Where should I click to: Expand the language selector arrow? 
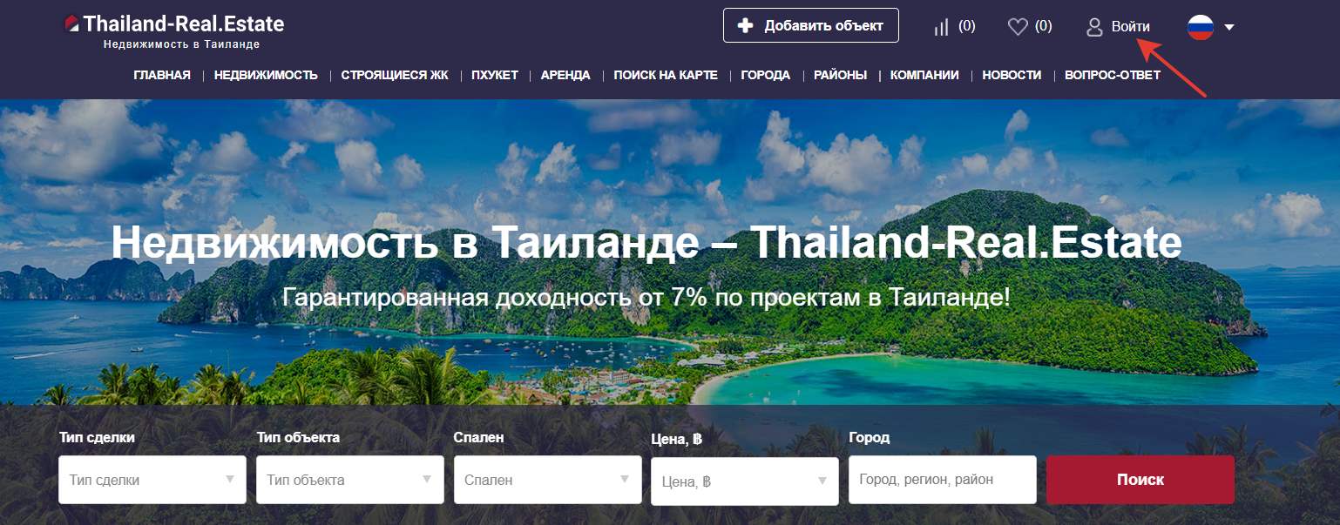[x=1229, y=27]
